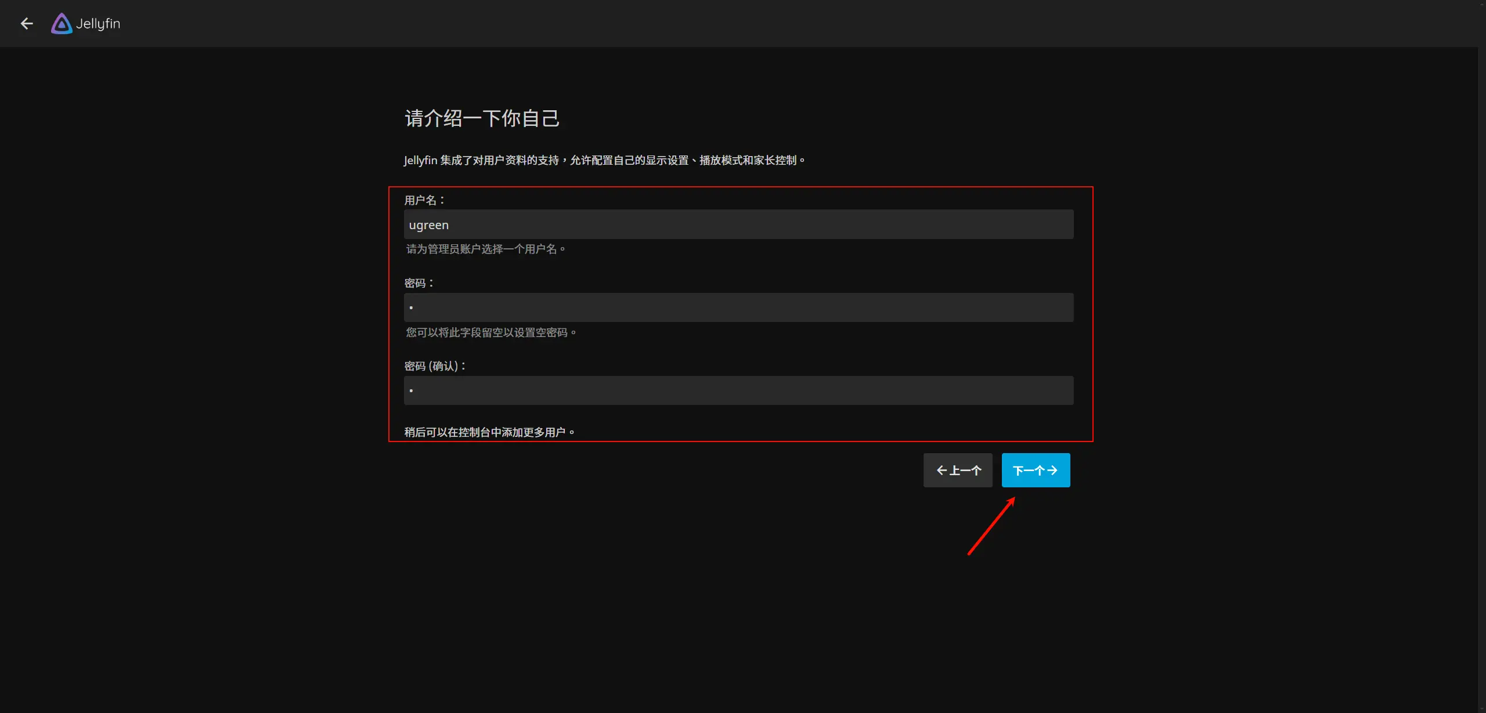Screen dimensions: 1486x713
Task: Click the back arrow in header
Action: (26, 24)
